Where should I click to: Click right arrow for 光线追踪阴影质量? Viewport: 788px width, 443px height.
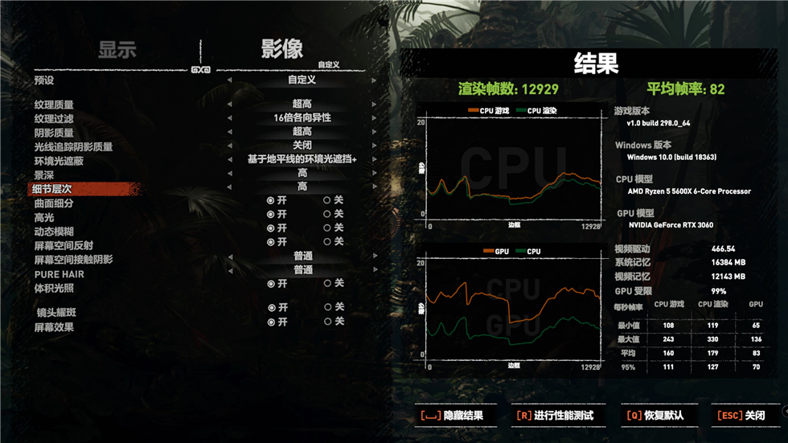tap(374, 146)
